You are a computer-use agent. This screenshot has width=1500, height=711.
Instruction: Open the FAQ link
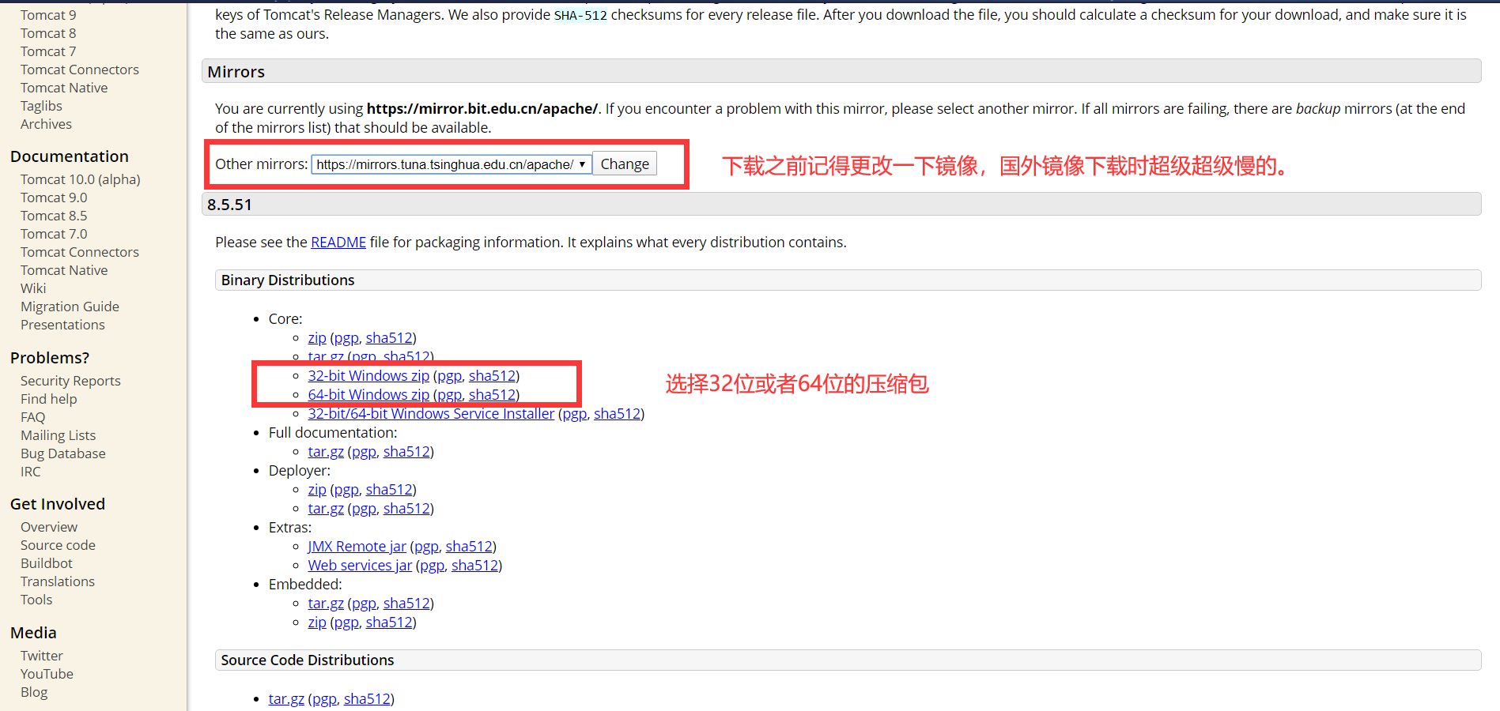point(32,417)
